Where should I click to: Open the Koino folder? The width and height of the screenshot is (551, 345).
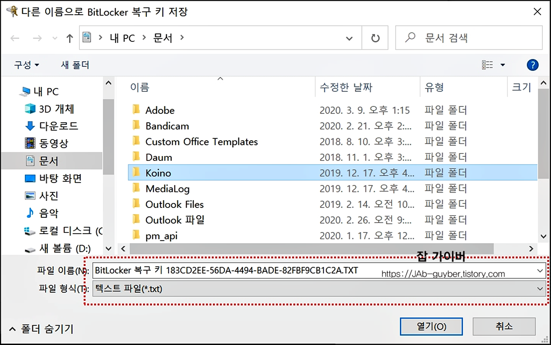tap(158, 173)
